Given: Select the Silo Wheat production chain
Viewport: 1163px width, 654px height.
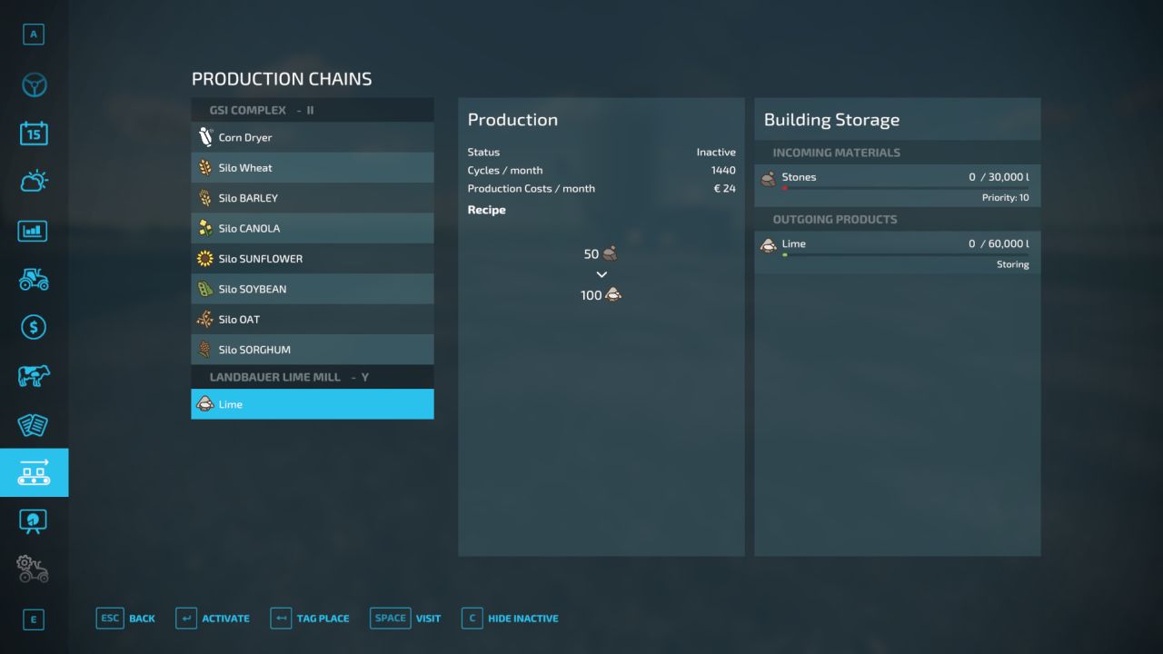Looking at the screenshot, I should (x=313, y=168).
